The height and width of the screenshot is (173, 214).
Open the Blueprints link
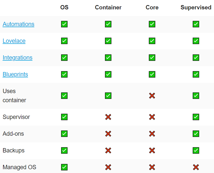click(15, 74)
